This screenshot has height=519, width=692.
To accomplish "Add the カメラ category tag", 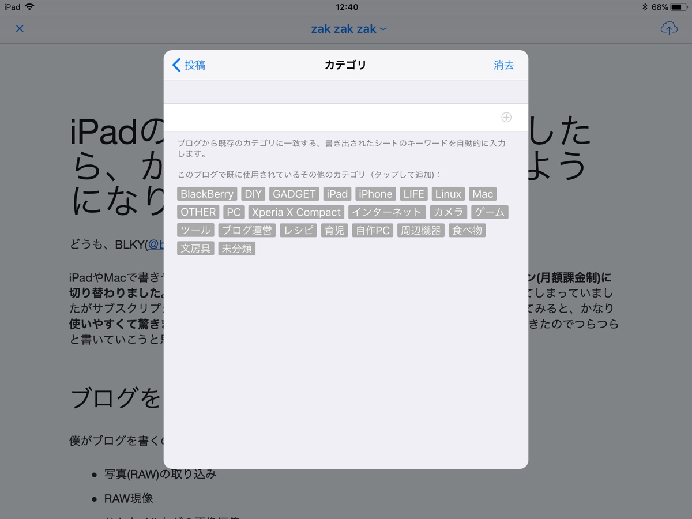I will 449,212.
